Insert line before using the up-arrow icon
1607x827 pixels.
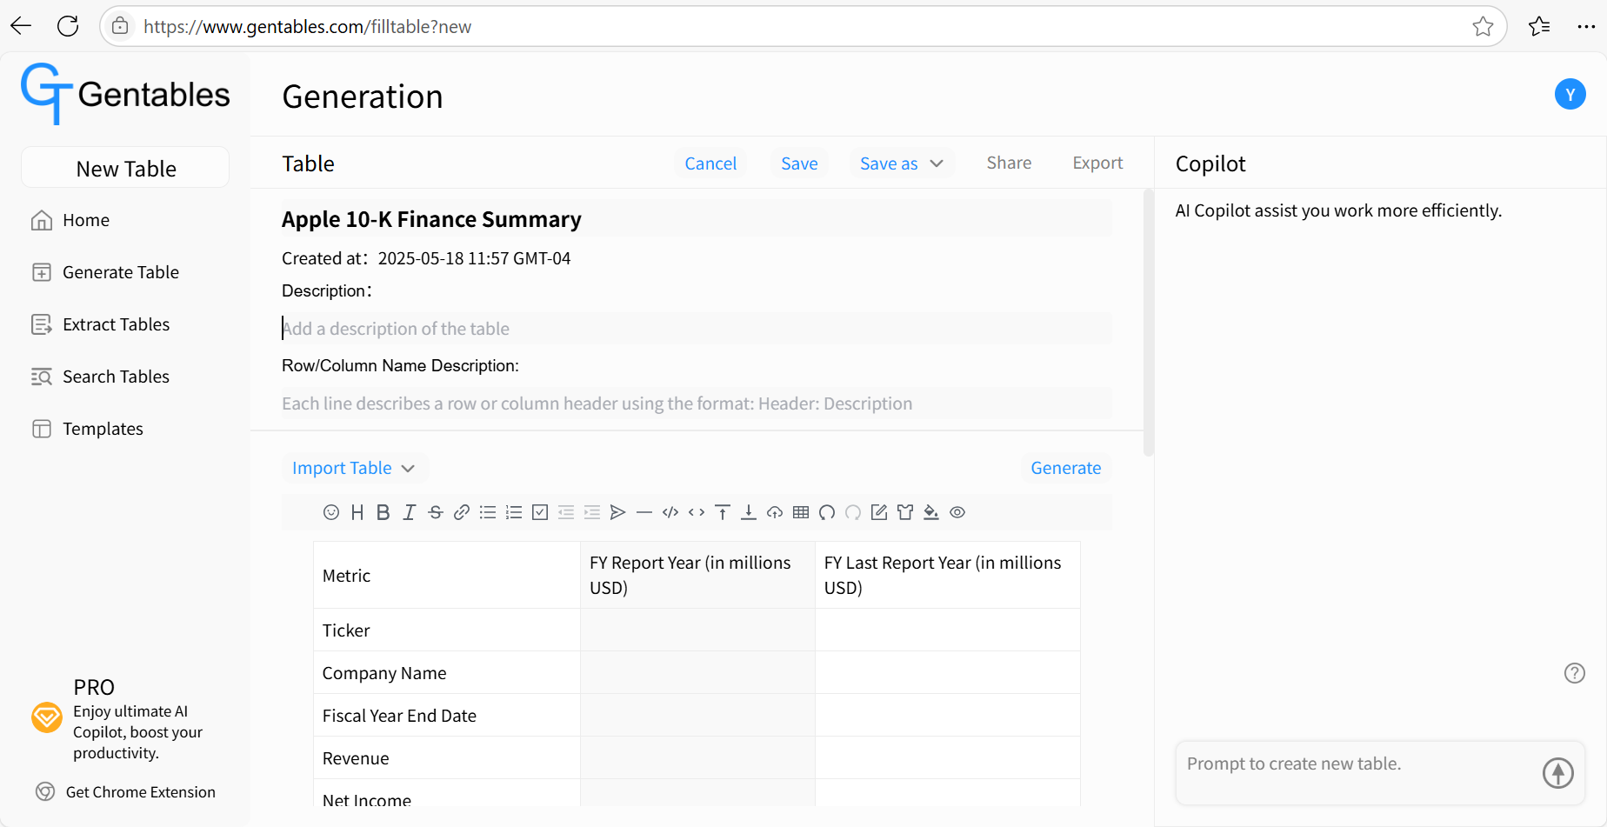coord(723,512)
